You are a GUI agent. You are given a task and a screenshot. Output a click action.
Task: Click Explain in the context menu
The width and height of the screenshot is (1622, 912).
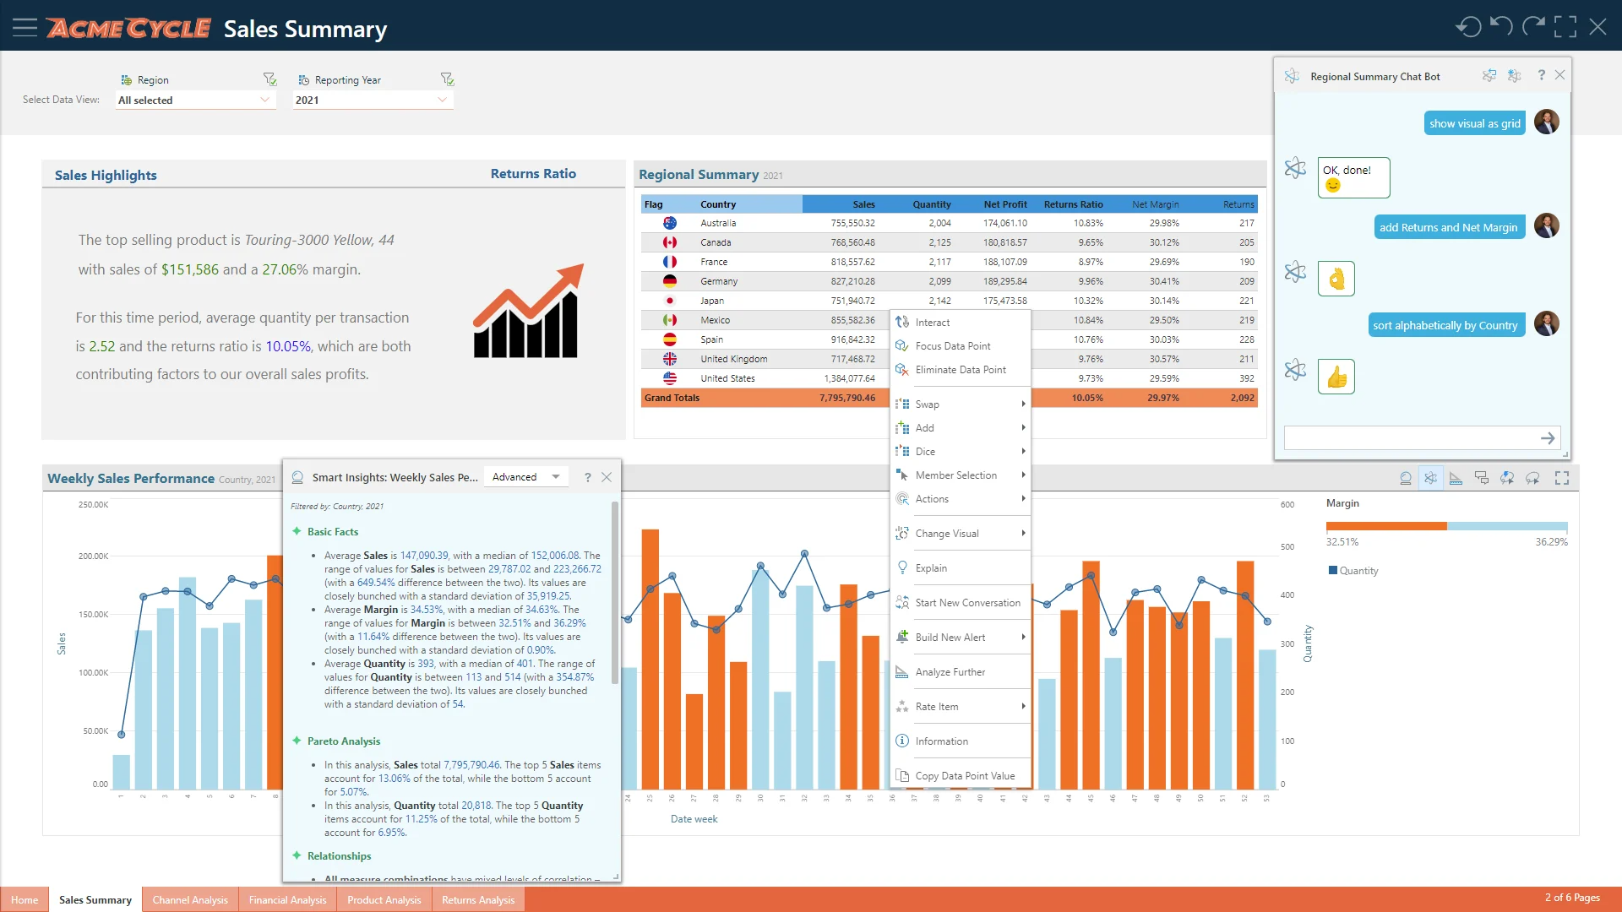tap(931, 568)
